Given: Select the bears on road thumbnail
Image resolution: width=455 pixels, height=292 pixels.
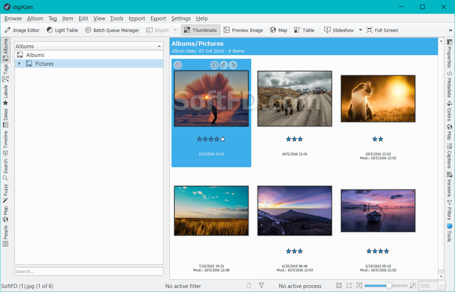Looking at the screenshot, I should point(295,99).
